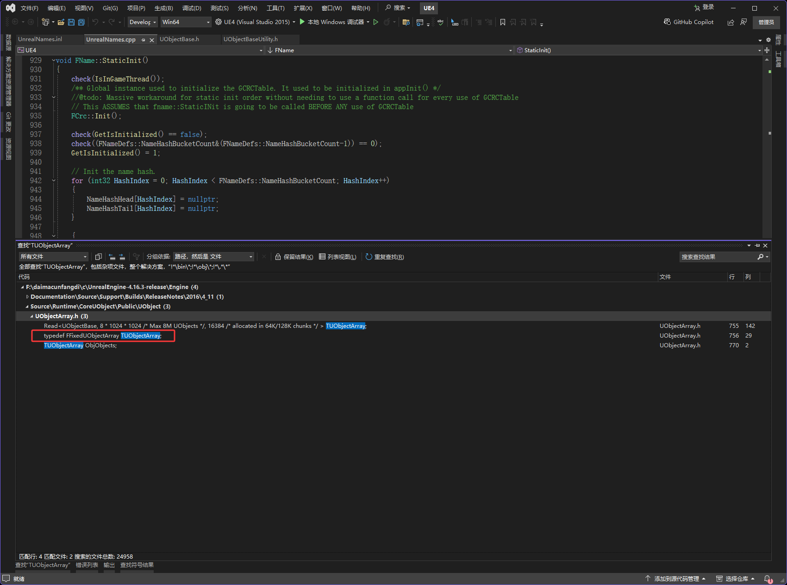Open the 文件(F) menu
The height and width of the screenshot is (585, 787).
(x=29, y=8)
